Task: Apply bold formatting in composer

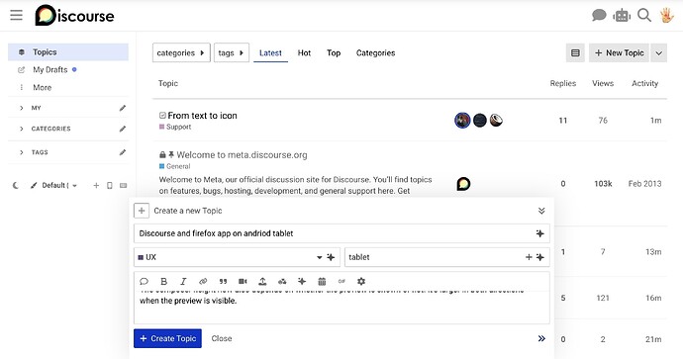Action: pyautogui.click(x=163, y=282)
